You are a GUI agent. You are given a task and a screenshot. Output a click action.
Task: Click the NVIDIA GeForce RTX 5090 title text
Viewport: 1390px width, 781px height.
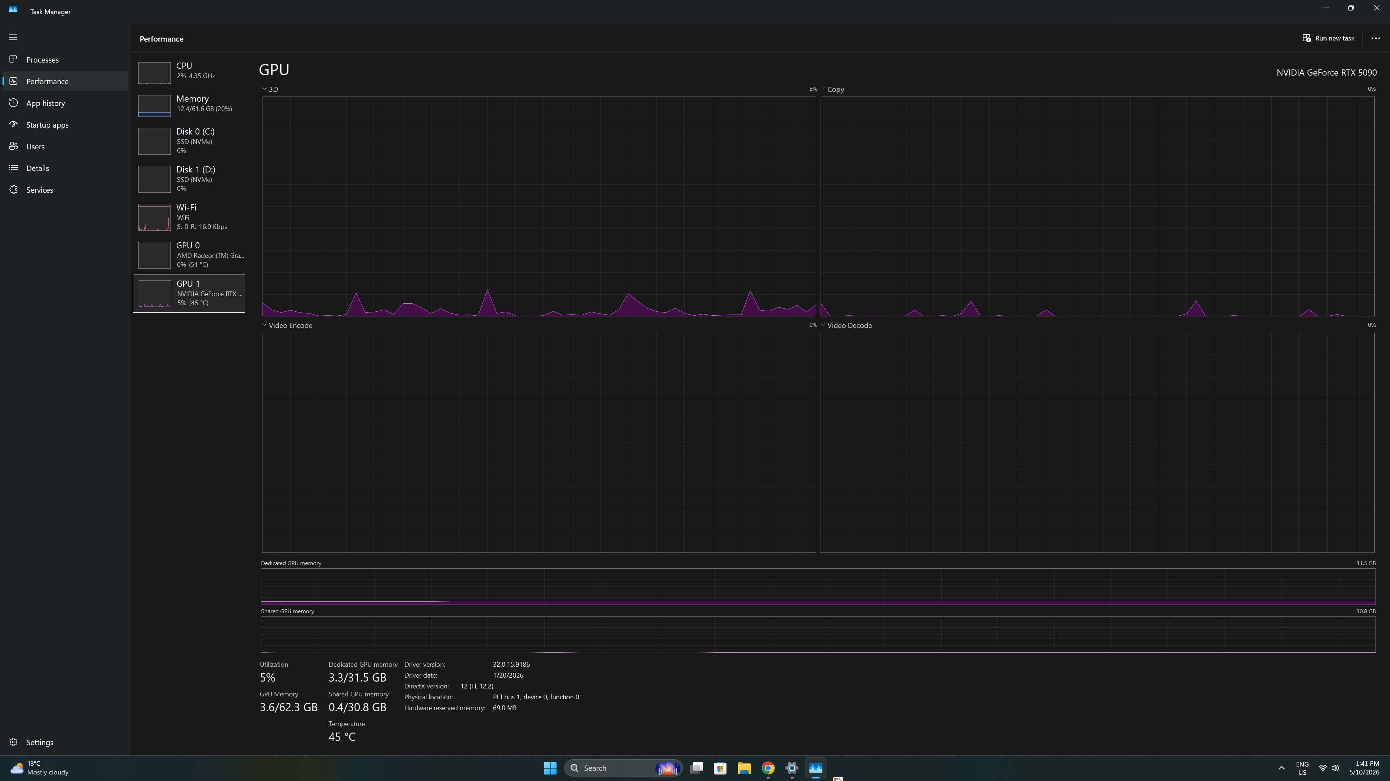(1326, 72)
